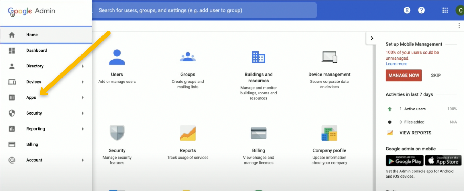Screen dimensions: 464x191
Task: Select Billing in the navigation menu
Action: click(x=46, y=144)
